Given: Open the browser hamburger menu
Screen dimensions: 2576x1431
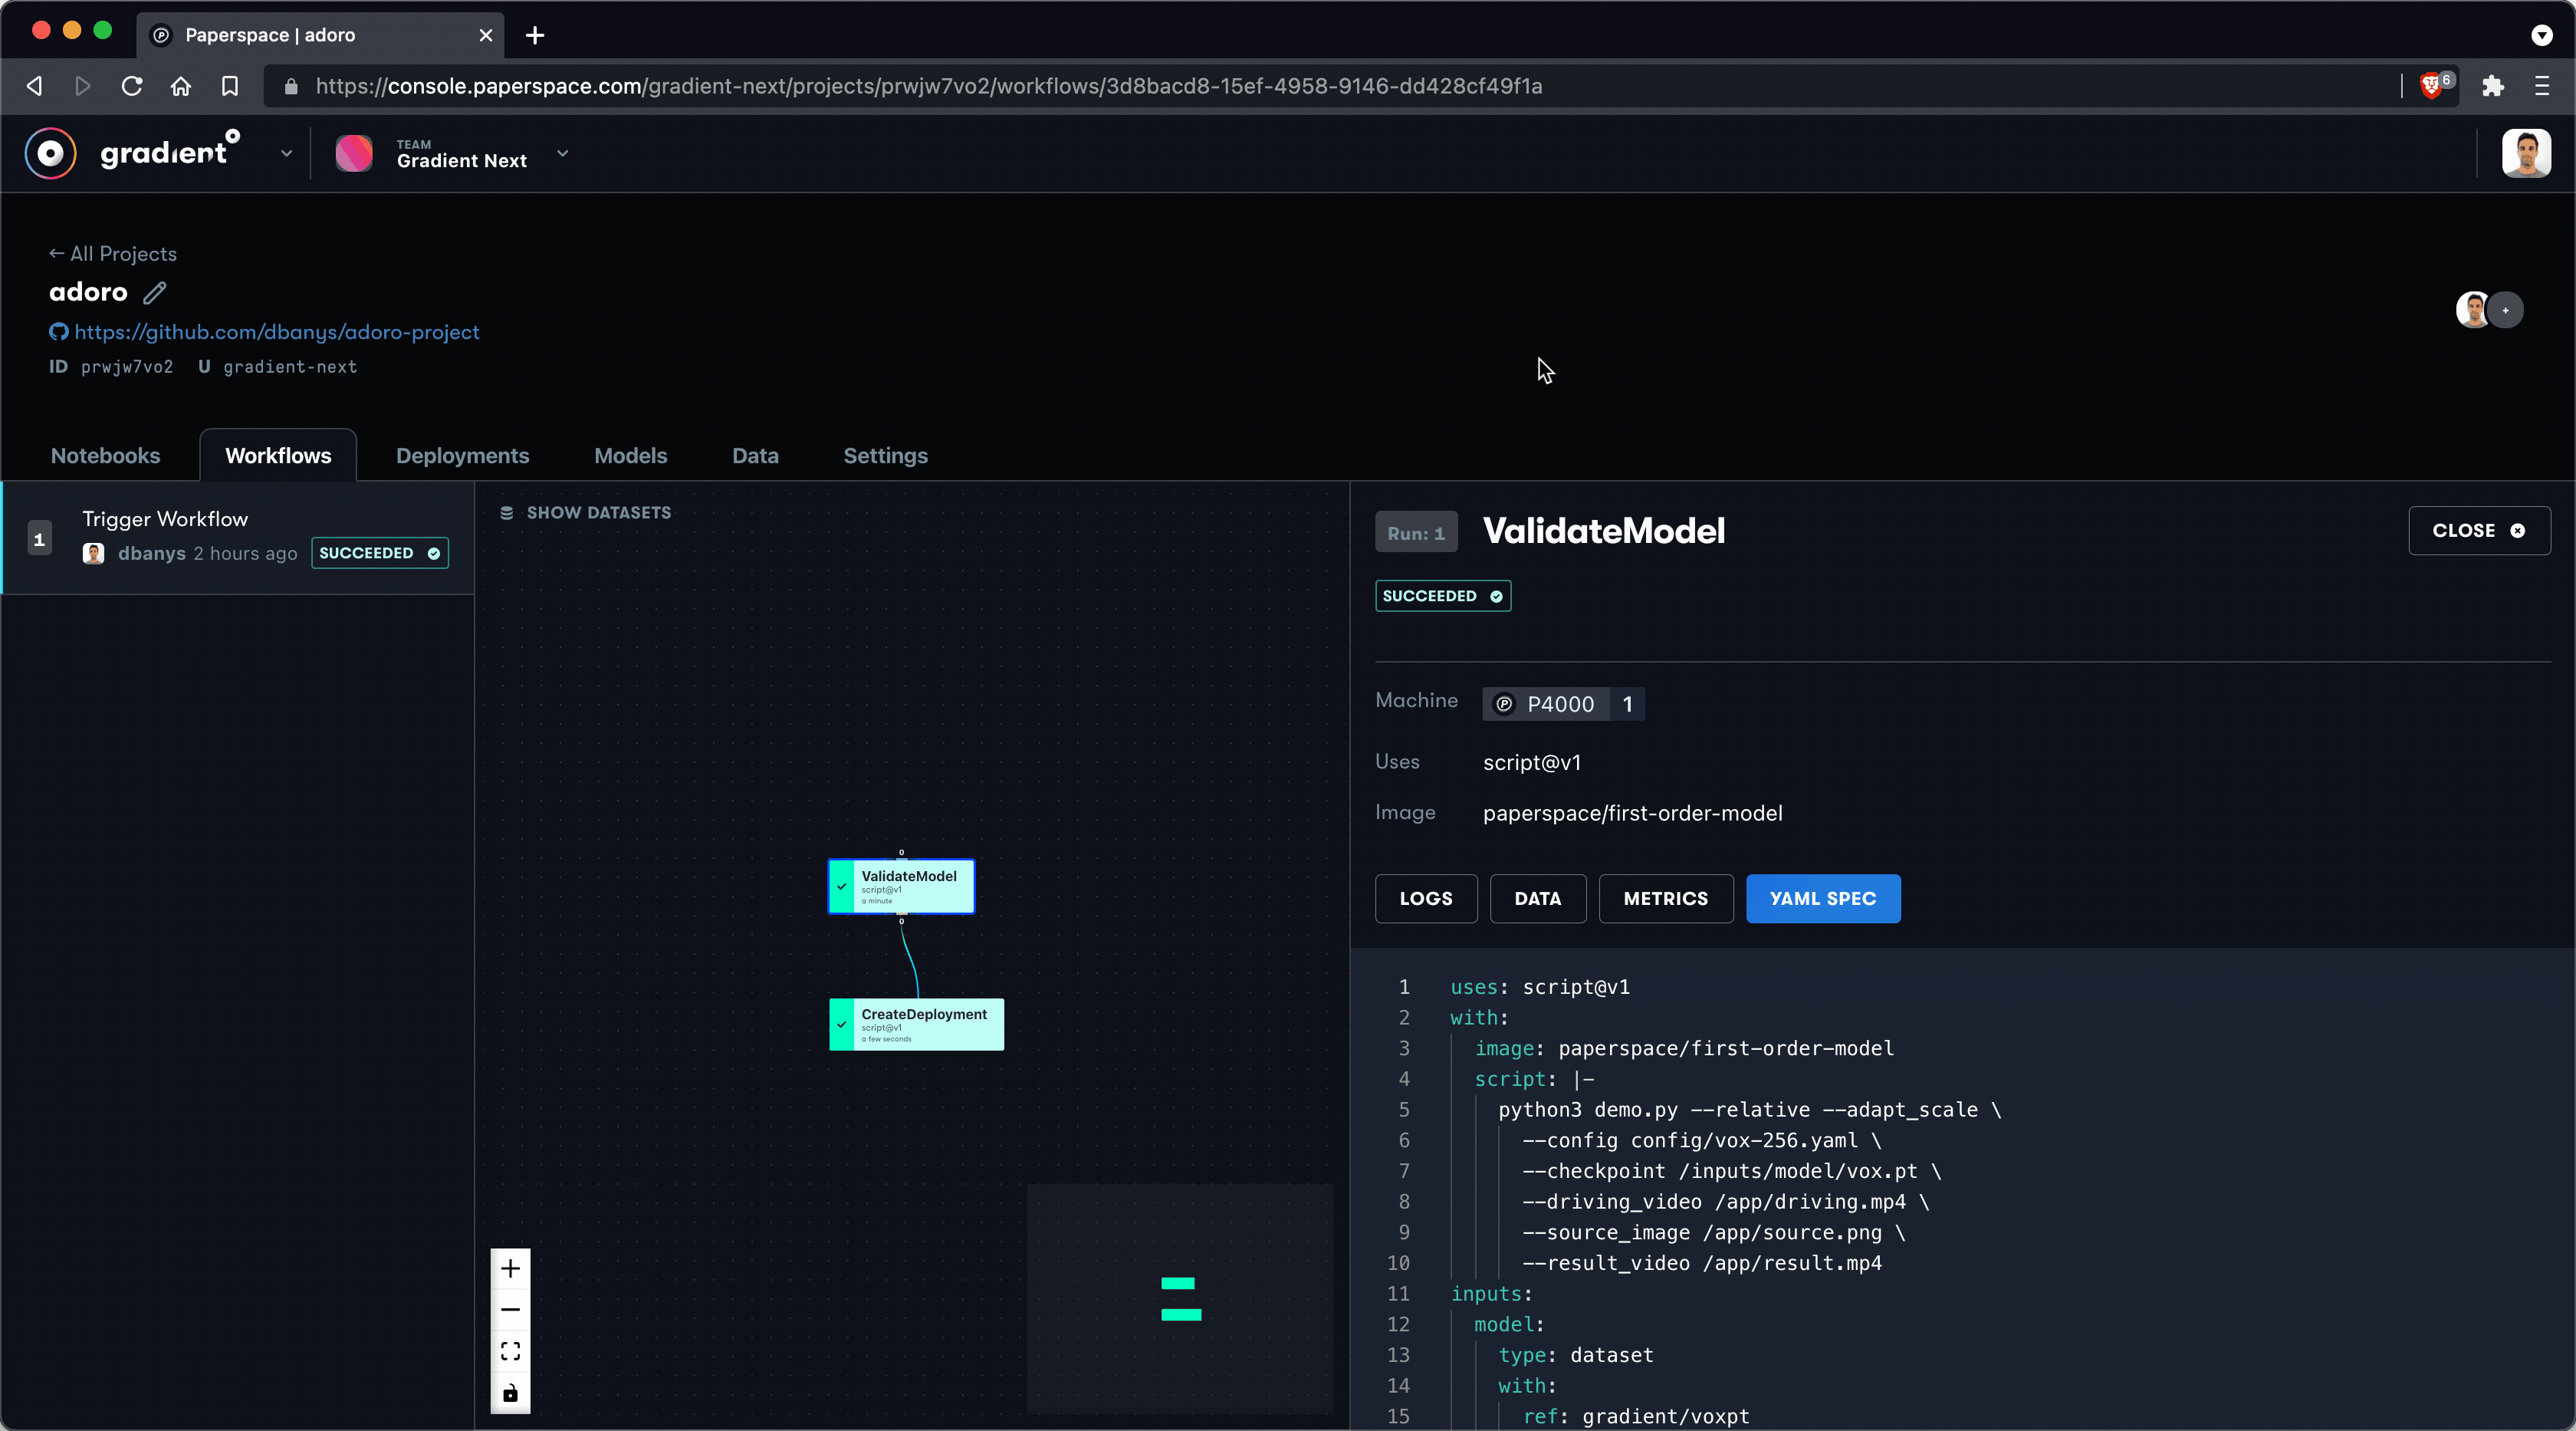Looking at the screenshot, I should coord(2541,86).
